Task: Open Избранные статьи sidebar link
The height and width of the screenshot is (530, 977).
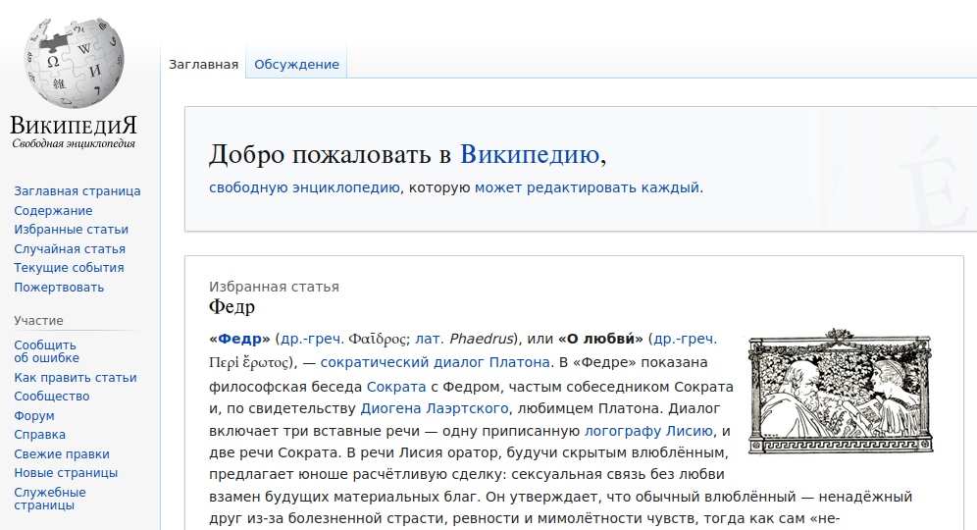Action: 71,230
